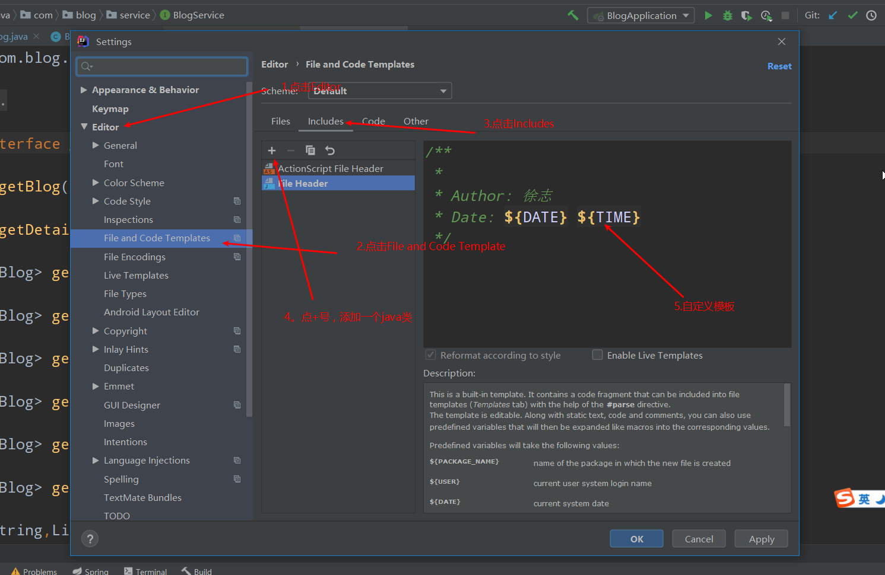This screenshot has height=575, width=885.
Task: Select Live Templates in settings tree
Action: [136, 275]
